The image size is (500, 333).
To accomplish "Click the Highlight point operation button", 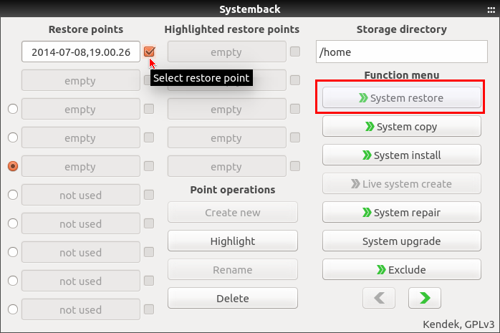I will pyautogui.click(x=233, y=241).
